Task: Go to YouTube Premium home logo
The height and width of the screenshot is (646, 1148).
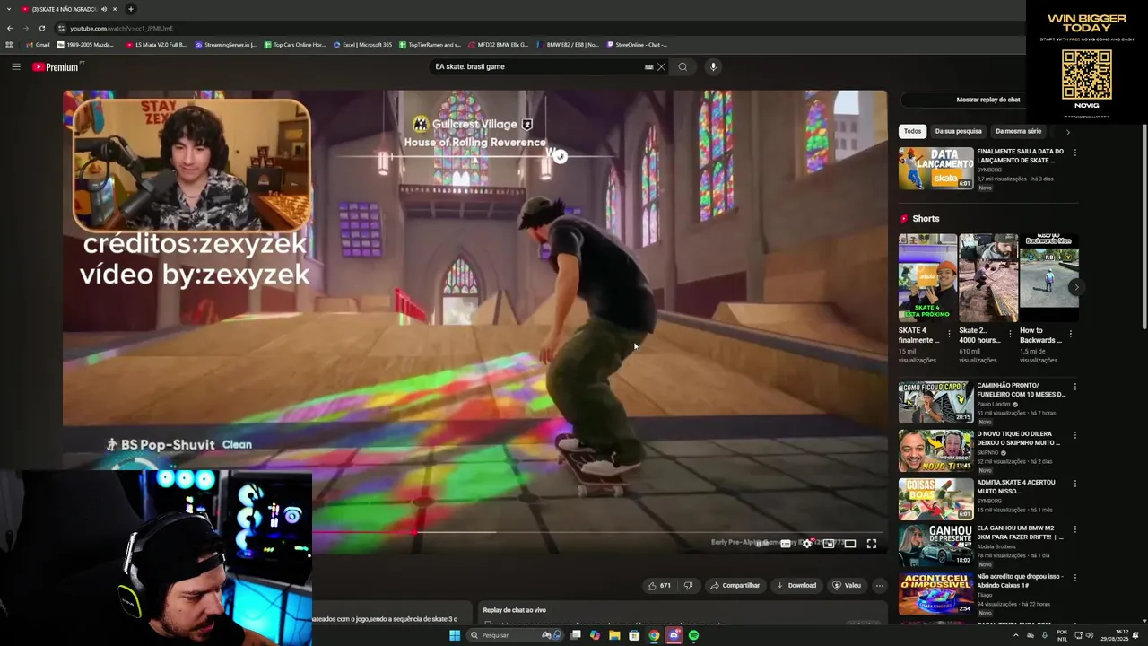Action: pyautogui.click(x=56, y=67)
